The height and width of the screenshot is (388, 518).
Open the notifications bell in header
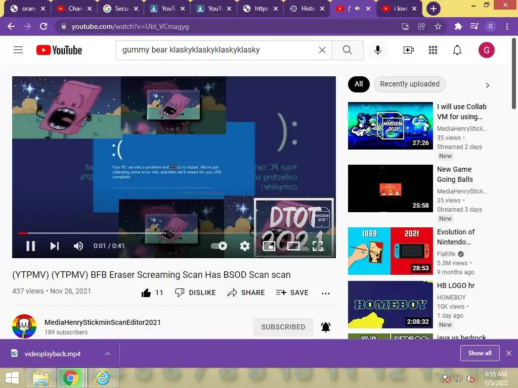tap(457, 50)
